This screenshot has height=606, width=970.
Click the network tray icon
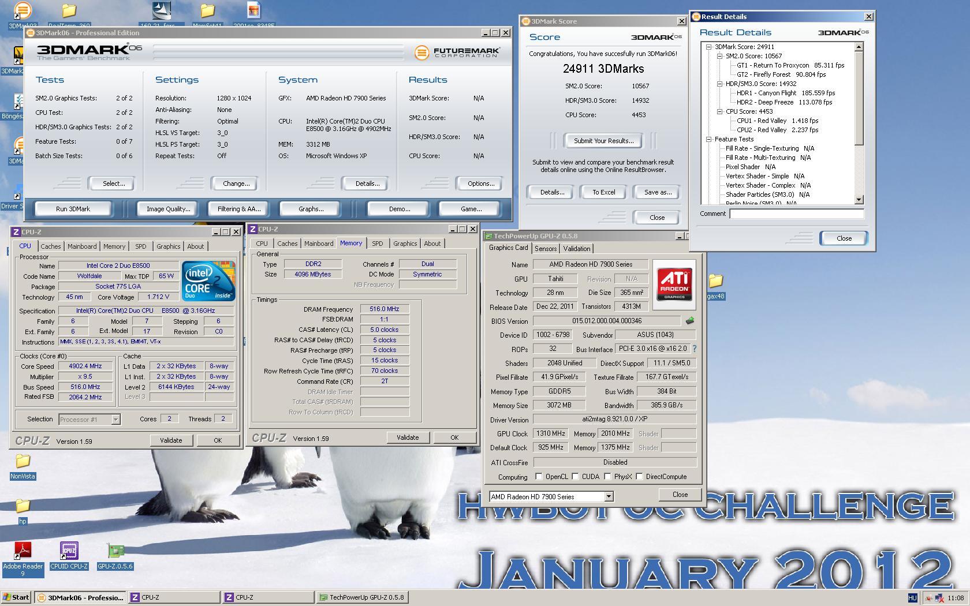pyautogui.click(x=939, y=598)
